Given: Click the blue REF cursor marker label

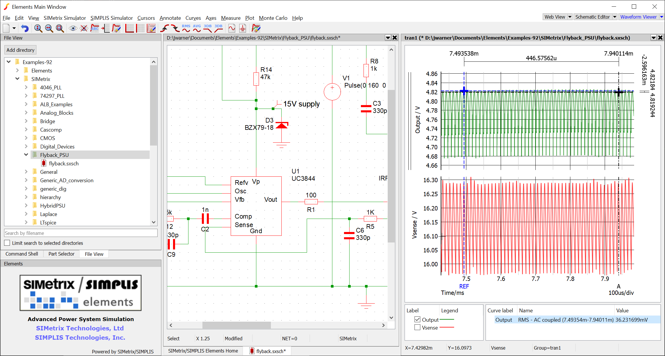Looking at the screenshot, I should [464, 286].
